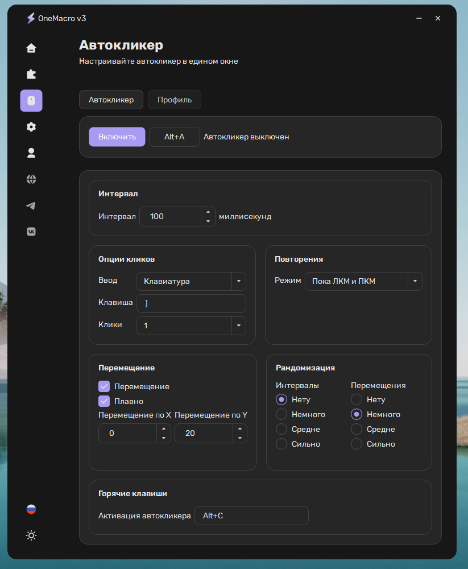Image resolution: width=468 pixels, height=569 pixels.
Task: Open the VK social icon
Action: coord(31,231)
